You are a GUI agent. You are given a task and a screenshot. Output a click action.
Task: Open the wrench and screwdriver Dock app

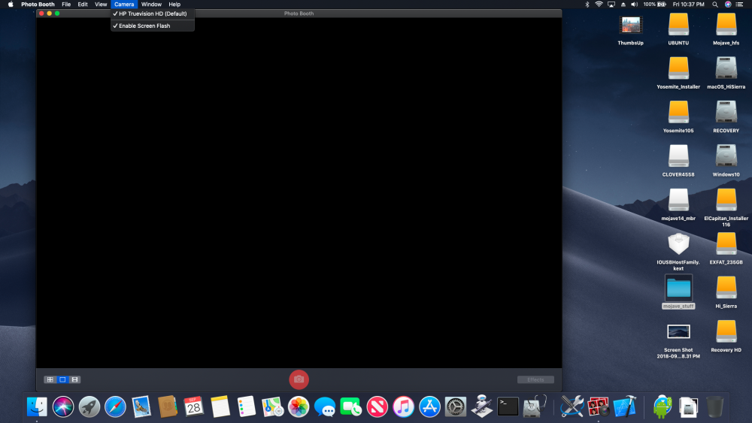[572, 406]
